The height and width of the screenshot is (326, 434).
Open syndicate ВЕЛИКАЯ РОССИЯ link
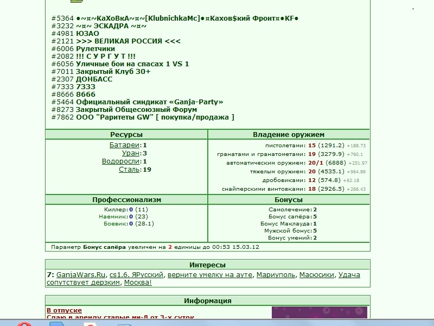tap(128, 41)
